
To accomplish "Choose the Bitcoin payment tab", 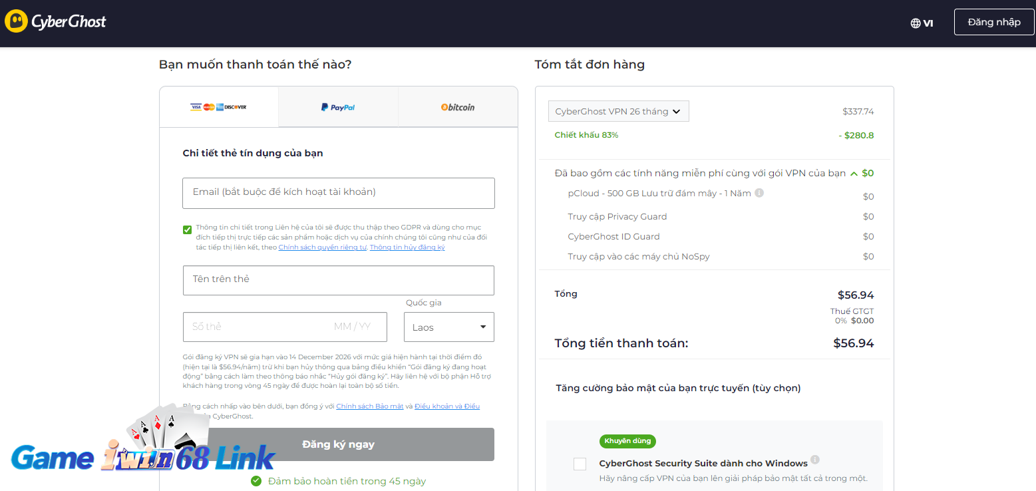I will coord(458,107).
